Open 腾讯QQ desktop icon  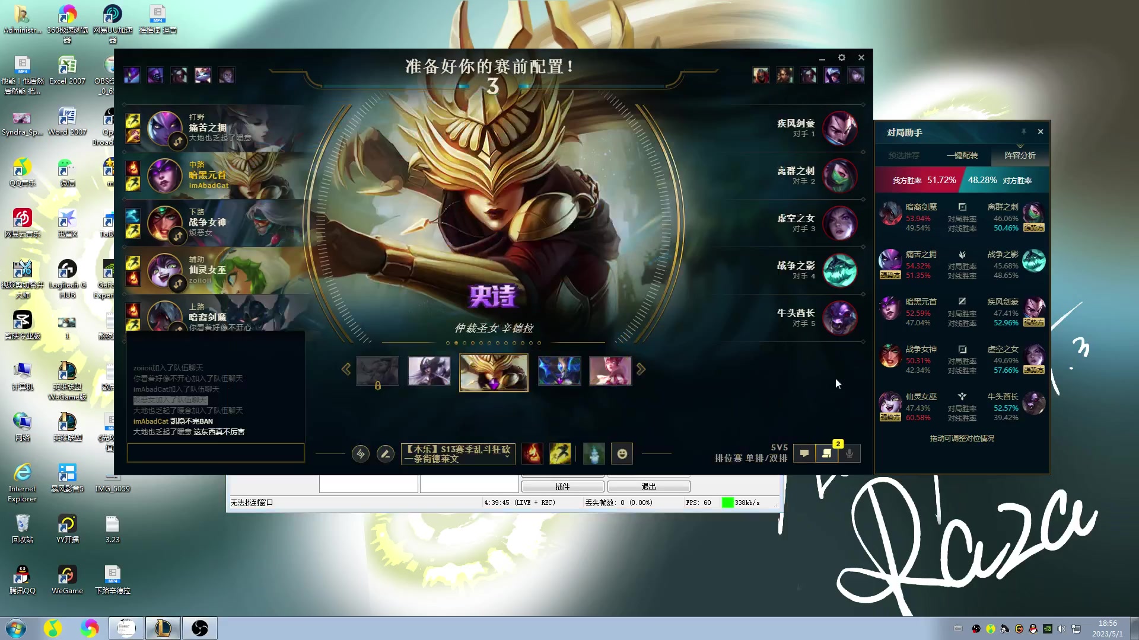point(23,580)
